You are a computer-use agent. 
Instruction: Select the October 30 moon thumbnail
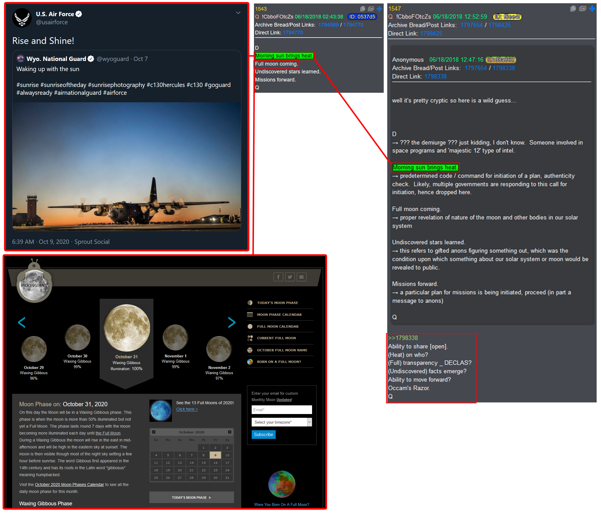(77, 338)
